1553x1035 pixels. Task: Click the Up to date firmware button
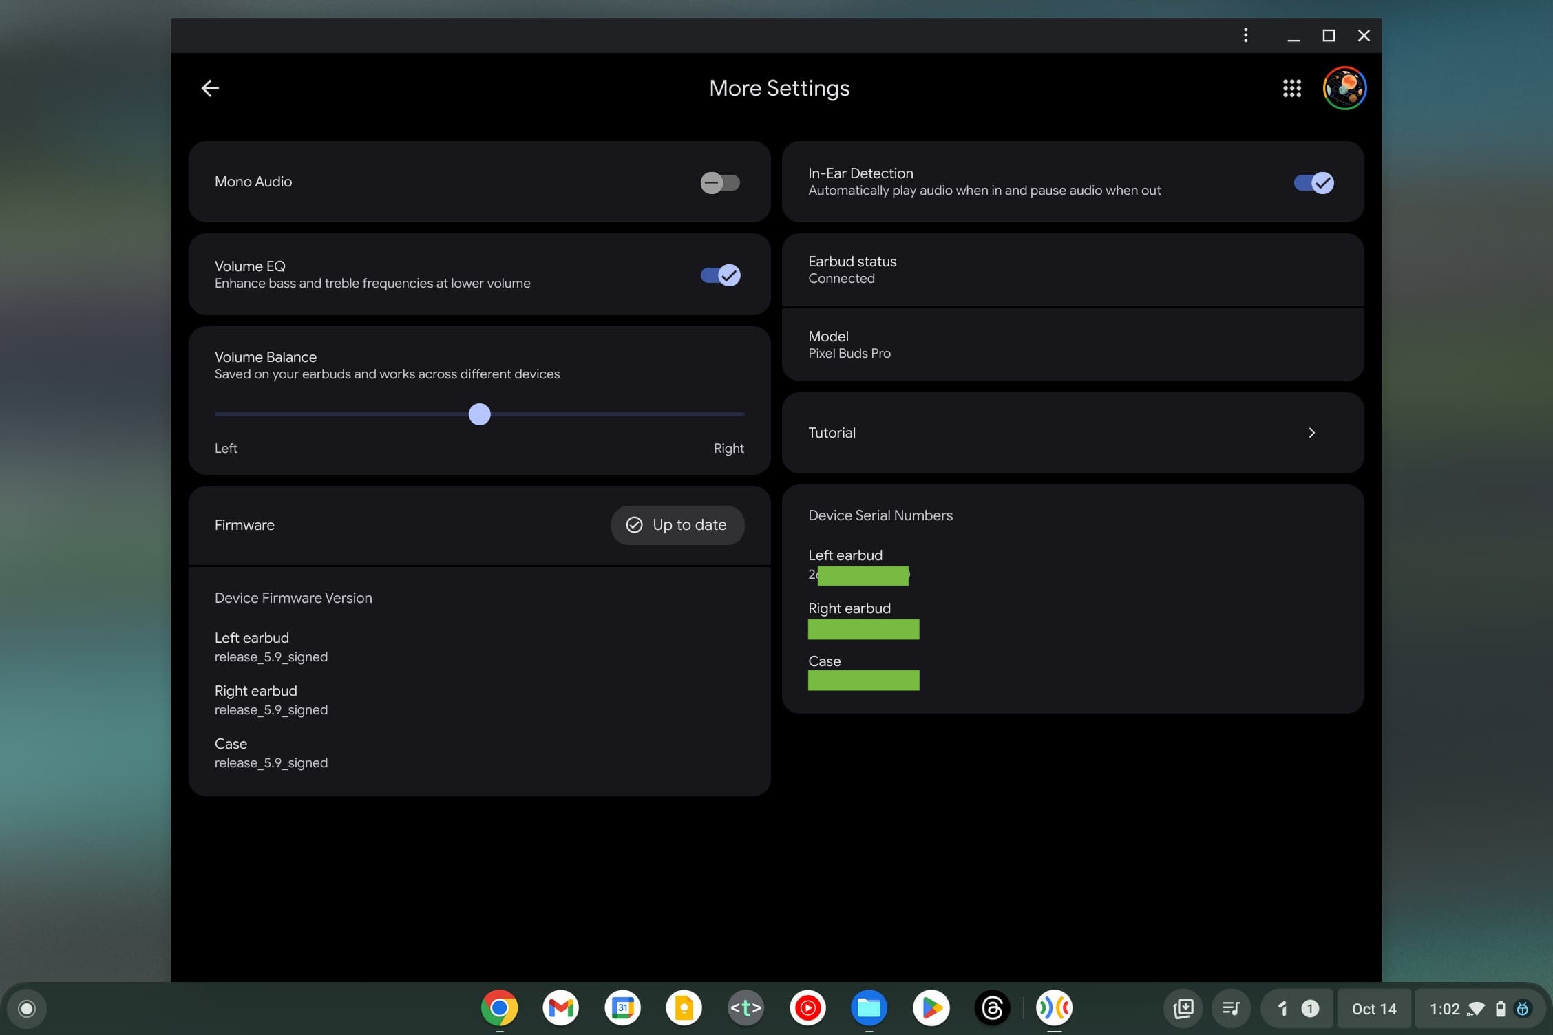[x=677, y=525]
